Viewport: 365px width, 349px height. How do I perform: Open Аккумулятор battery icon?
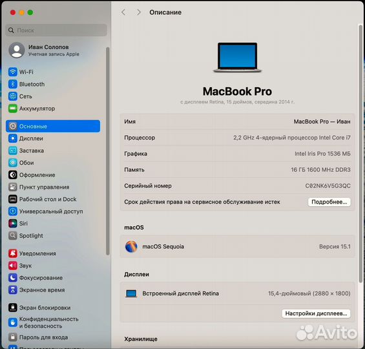(x=13, y=109)
